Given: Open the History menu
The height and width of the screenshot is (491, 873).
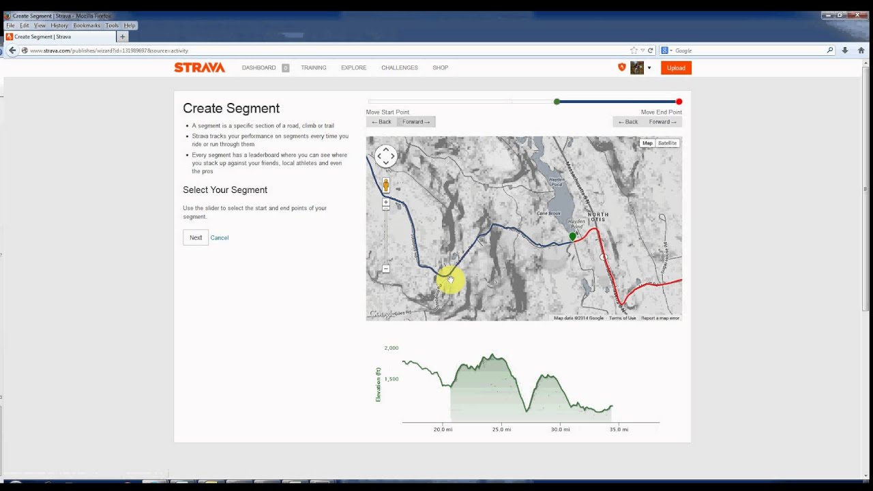Looking at the screenshot, I should click(59, 25).
